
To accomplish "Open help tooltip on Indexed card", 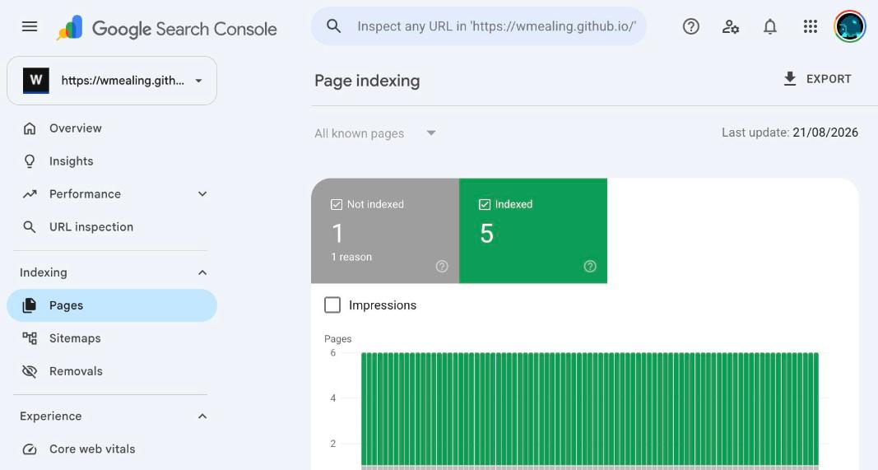I will [x=590, y=267].
